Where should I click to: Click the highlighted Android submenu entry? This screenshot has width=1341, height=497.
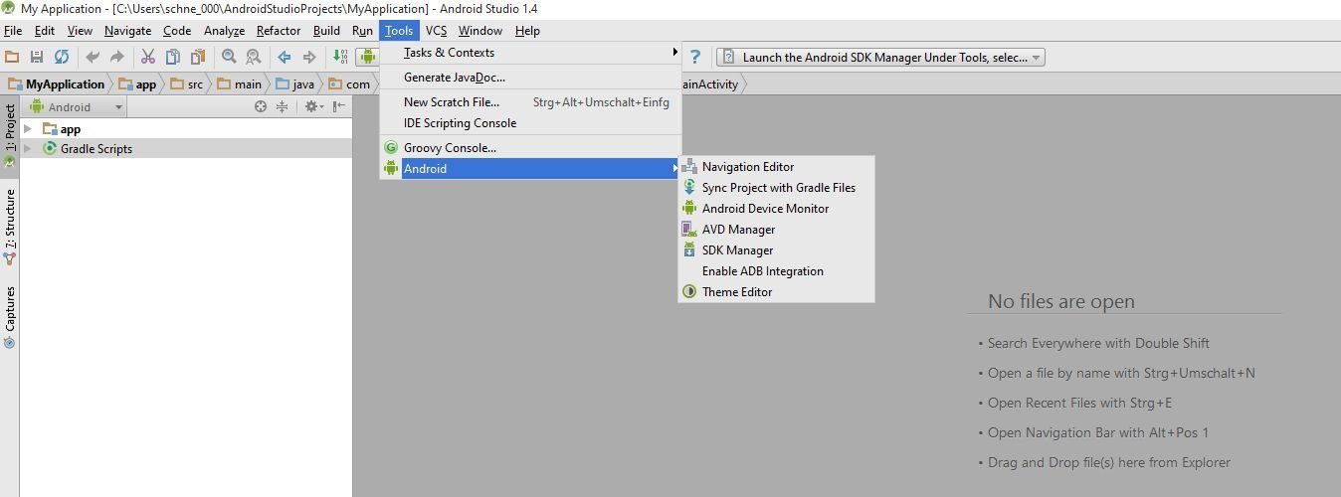pyautogui.click(x=530, y=169)
